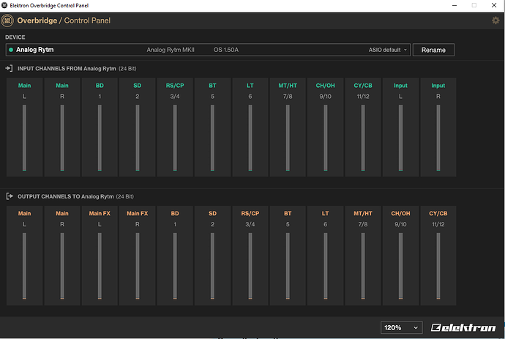Click the output LT 6 level meter

click(325, 266)
